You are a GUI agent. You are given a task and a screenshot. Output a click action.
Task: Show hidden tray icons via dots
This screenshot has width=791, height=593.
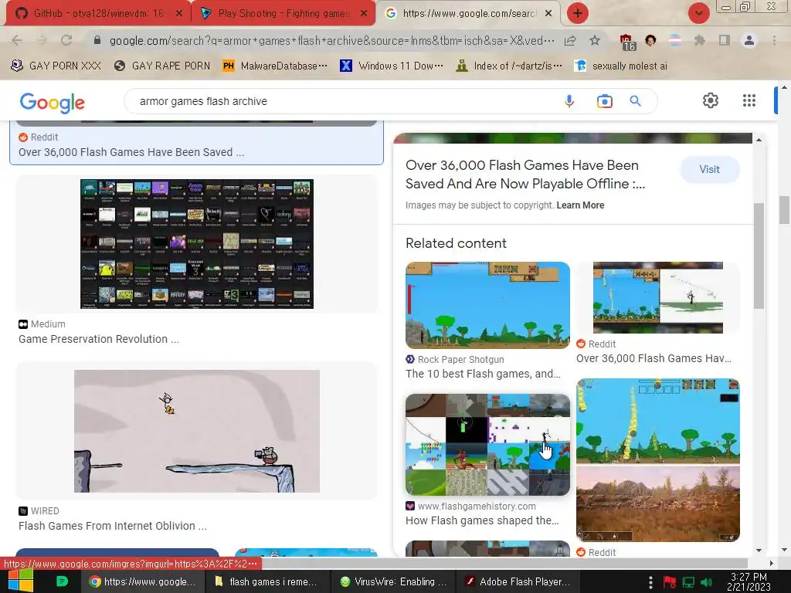point(650,582)
